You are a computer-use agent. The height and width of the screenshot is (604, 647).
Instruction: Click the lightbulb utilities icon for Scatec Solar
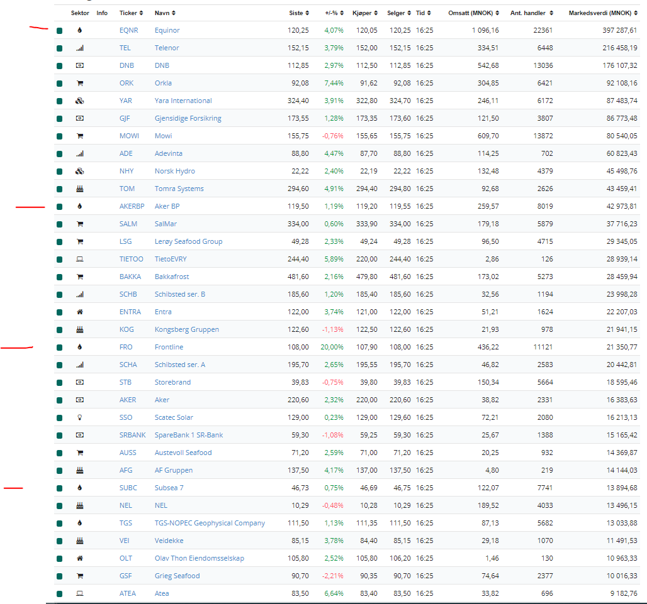80,417
